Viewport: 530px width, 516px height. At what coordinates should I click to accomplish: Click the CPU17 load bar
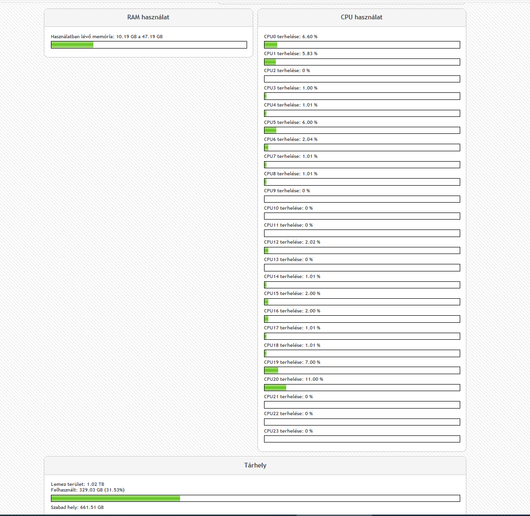362,336
